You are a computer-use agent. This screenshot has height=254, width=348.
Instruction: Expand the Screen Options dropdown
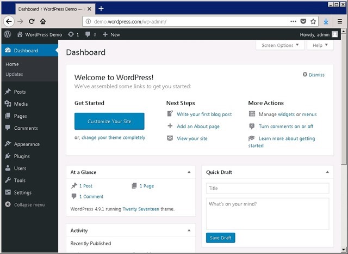click(x=280, y=45)
